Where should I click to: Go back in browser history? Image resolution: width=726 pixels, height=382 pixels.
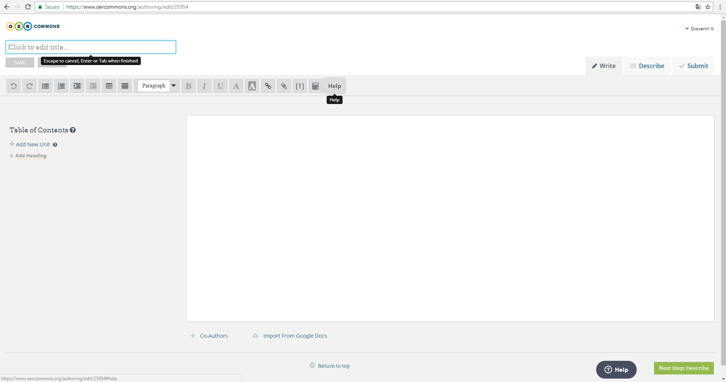coord(7,7)
